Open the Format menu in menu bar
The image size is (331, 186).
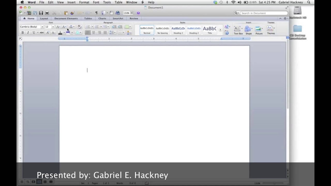pyautogui.click(x=84, y=2)
